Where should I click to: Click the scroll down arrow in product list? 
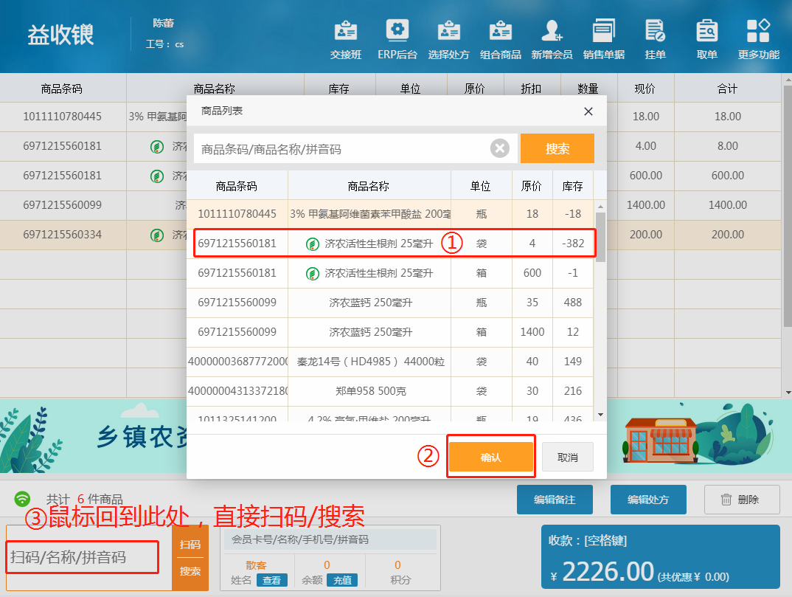point(600,415)
